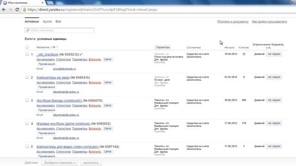The image size is (296, 166).
Task: Click Игровые ноутбуки campaign email address
Action: coord(66,138)
